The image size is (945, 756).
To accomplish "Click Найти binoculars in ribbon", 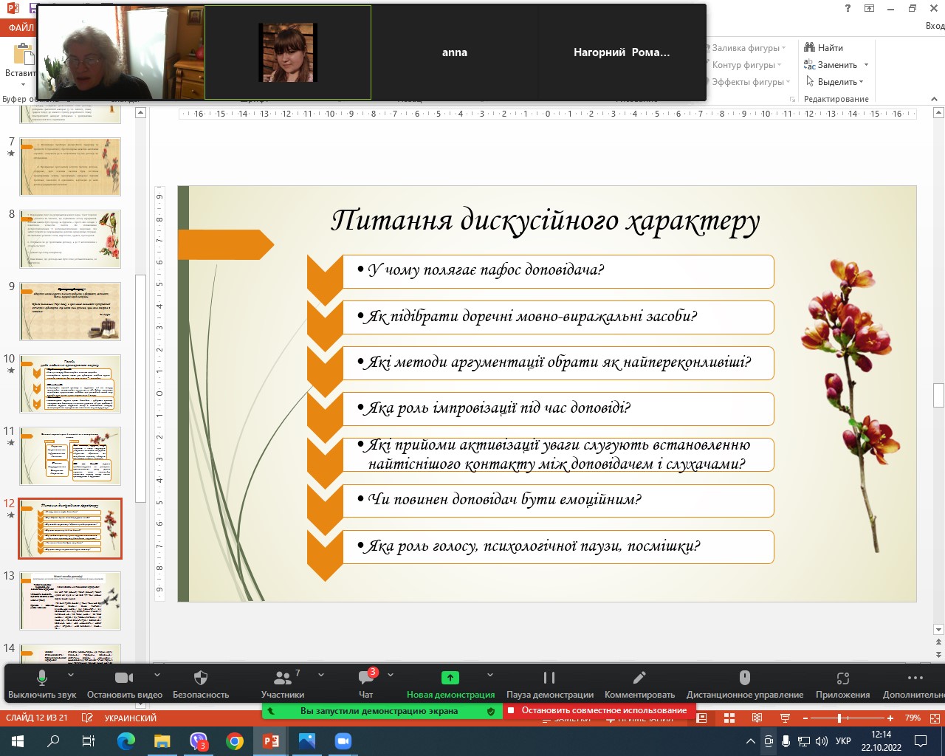I will pos(824,48).
